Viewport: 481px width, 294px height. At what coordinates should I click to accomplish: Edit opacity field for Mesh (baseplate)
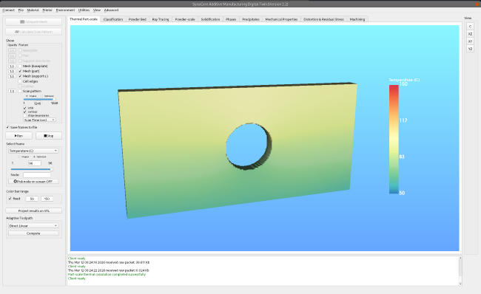click(x=12, y=66)
